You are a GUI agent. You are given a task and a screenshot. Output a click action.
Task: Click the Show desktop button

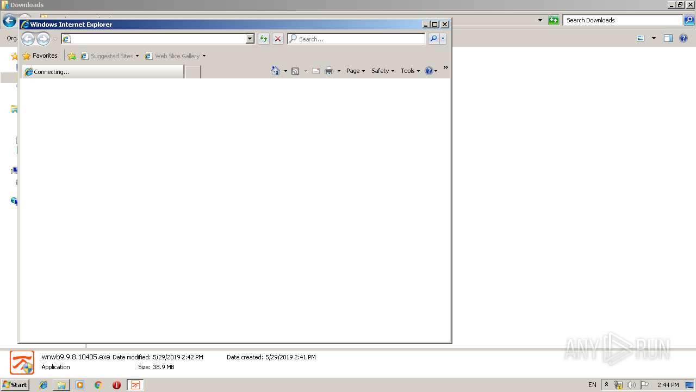tap(690, 385)
